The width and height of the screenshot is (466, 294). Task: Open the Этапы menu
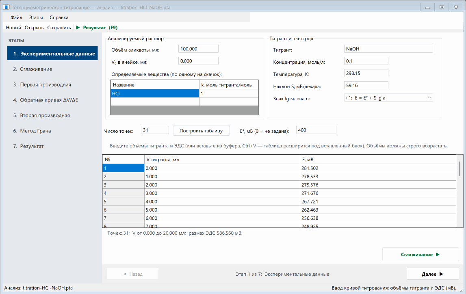pyautogui.click(x=36, y=17)
